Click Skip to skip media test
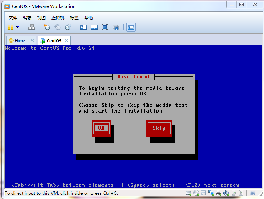 point(159,128)
